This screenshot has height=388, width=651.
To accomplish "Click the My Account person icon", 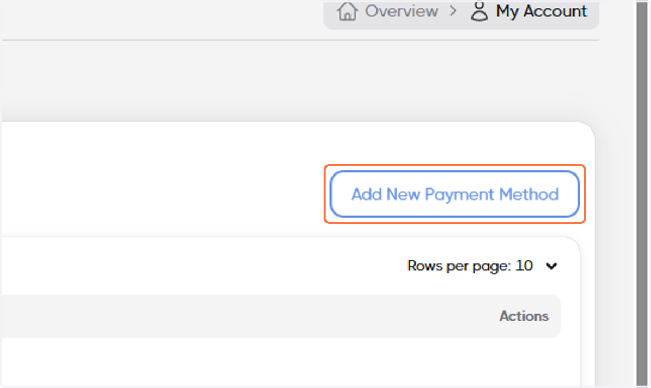I will point(480,11).
